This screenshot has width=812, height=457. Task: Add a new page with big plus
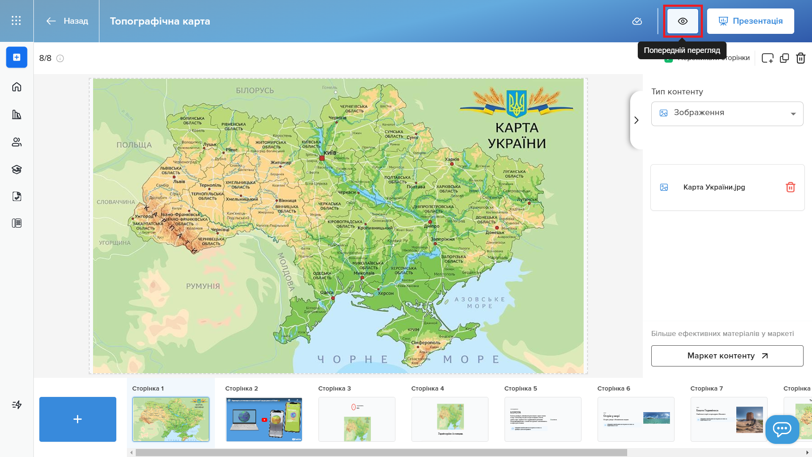coord(78,419)
